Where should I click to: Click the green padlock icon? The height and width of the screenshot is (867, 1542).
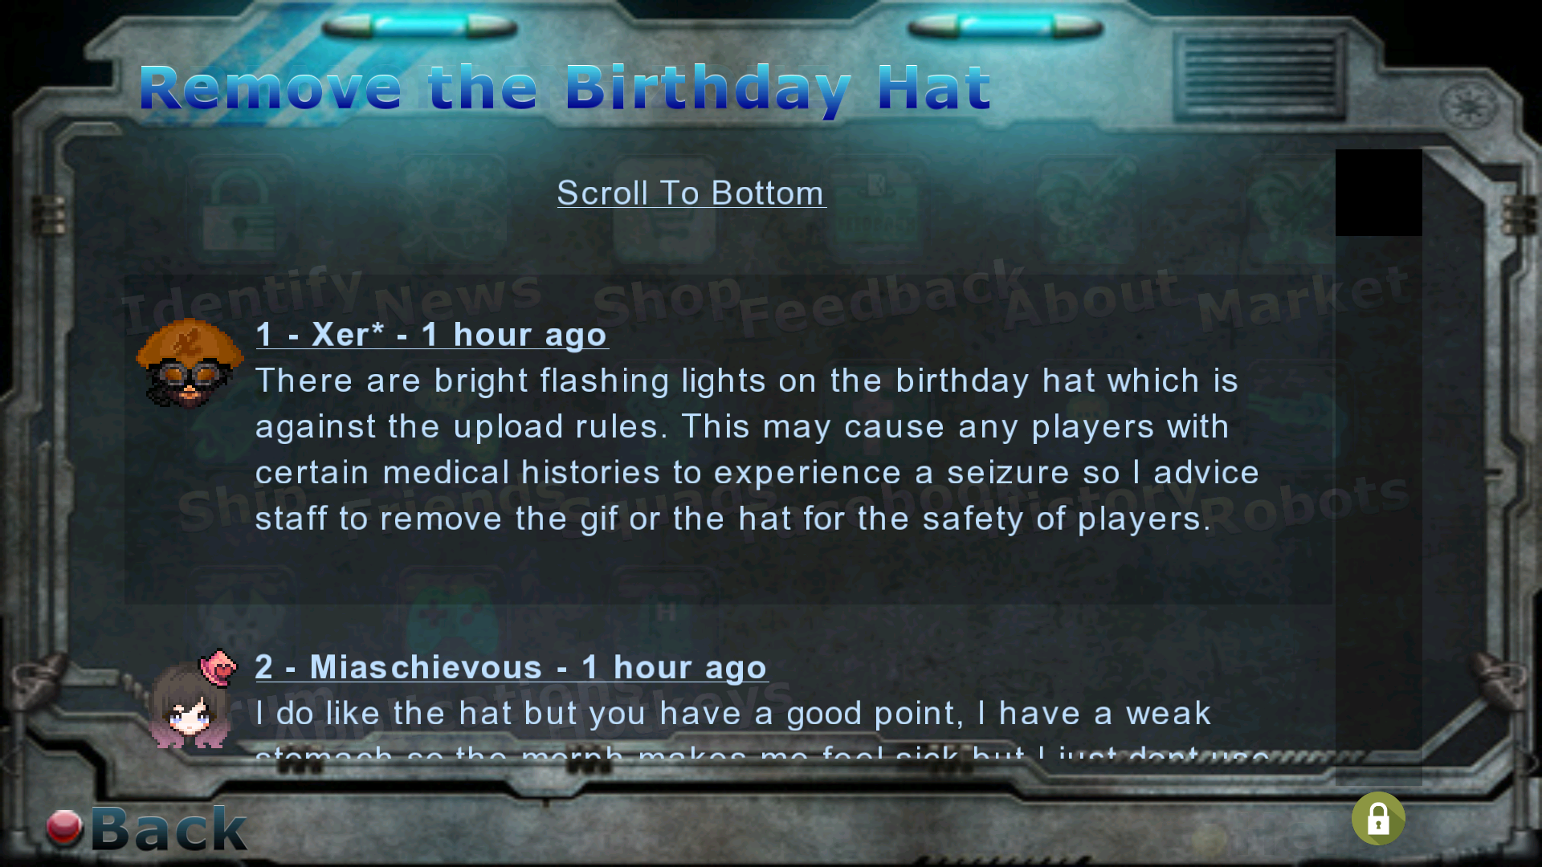pyautogui.click(x=1378, y=819)
